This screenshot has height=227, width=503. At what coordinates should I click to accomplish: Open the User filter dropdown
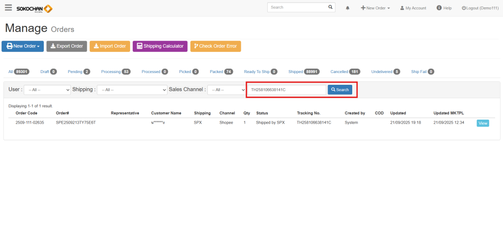[47, 90]
